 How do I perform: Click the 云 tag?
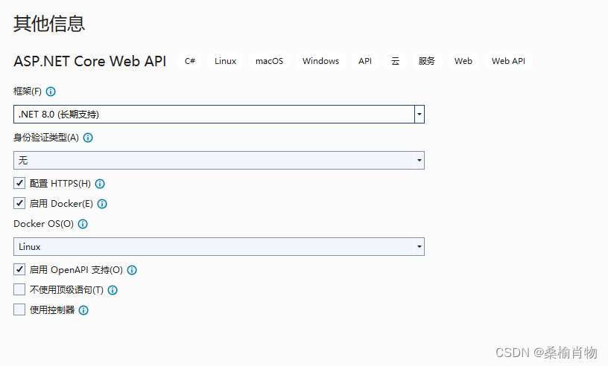point(395,61)
